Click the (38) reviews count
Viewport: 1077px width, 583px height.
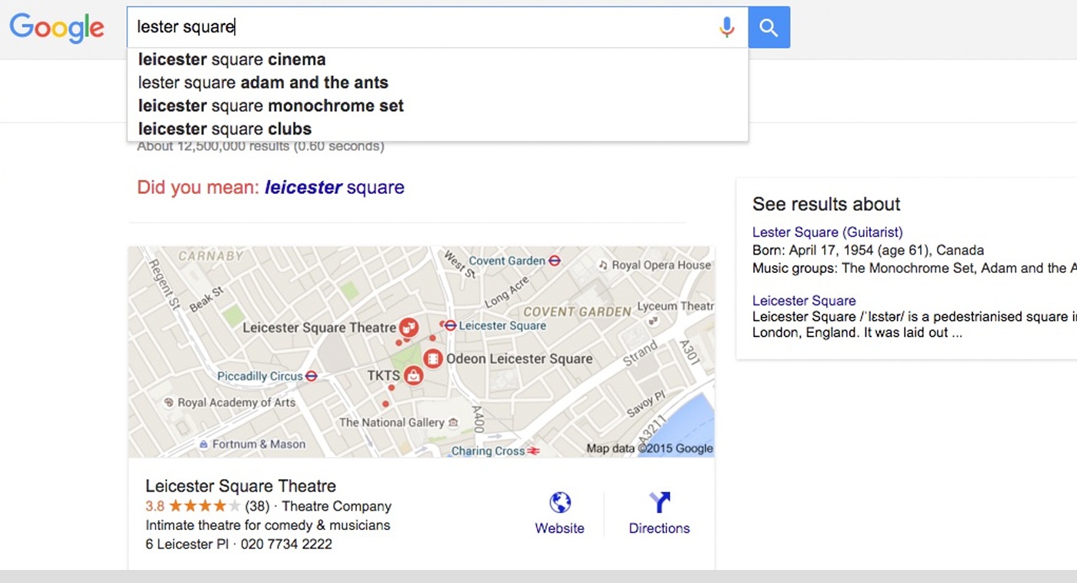[257, 506]
